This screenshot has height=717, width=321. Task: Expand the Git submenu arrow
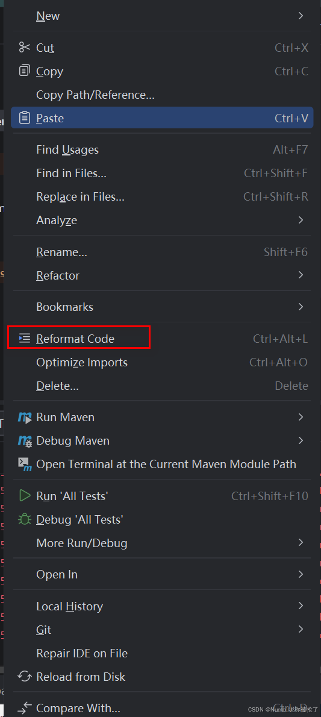click(301, 630)
